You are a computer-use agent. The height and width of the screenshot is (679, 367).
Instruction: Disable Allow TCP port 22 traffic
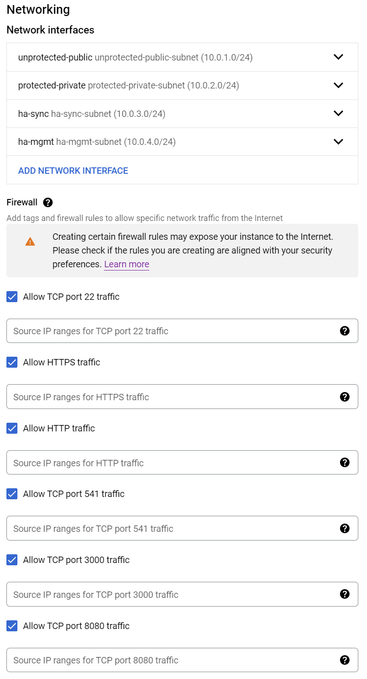point(11,297)
